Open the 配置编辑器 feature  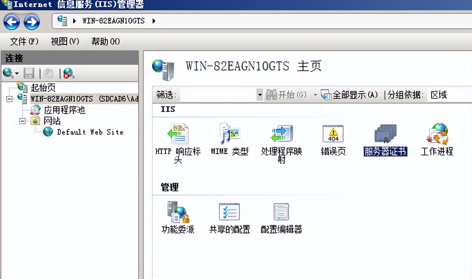coord(281,218)
